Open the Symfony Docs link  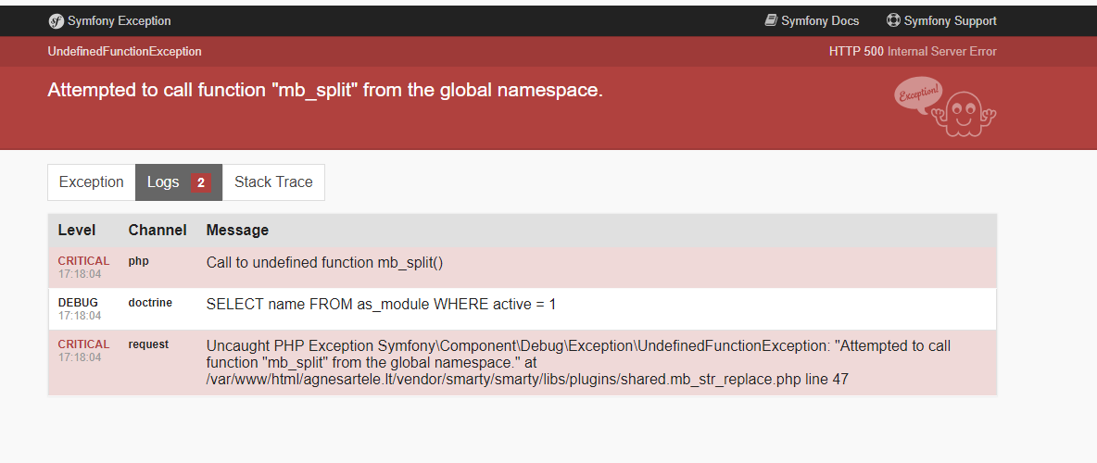[x=812, y=21]
